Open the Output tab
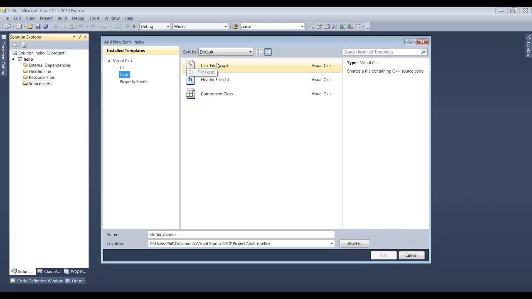Viewport: 532px width, 299px height. (x=75, y=281)
